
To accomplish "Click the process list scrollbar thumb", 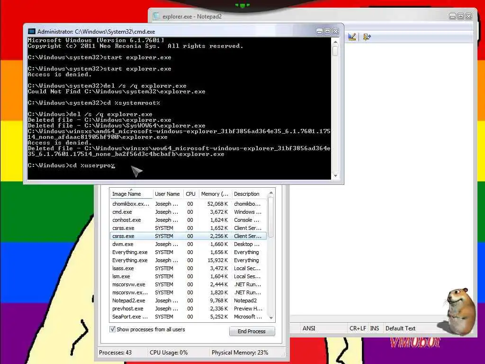I will [x=271, y=217].
